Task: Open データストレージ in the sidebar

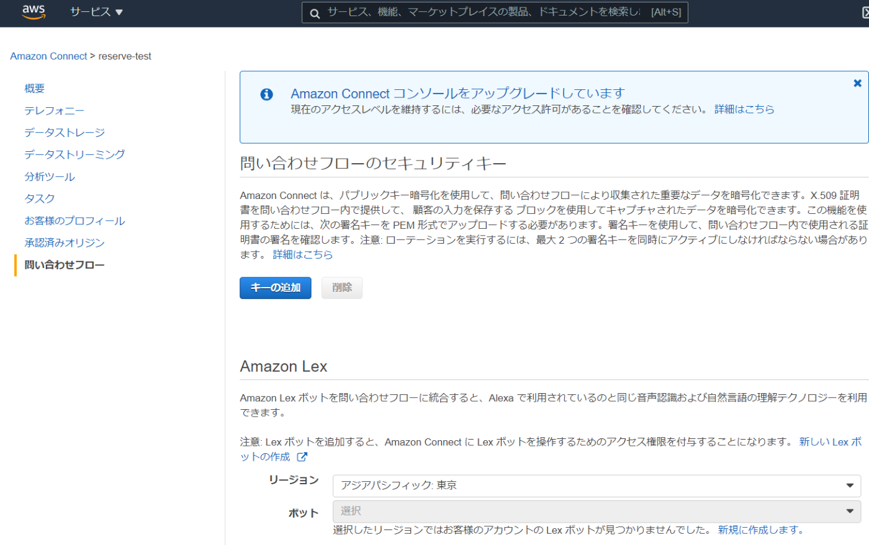Action: (65, 132)
